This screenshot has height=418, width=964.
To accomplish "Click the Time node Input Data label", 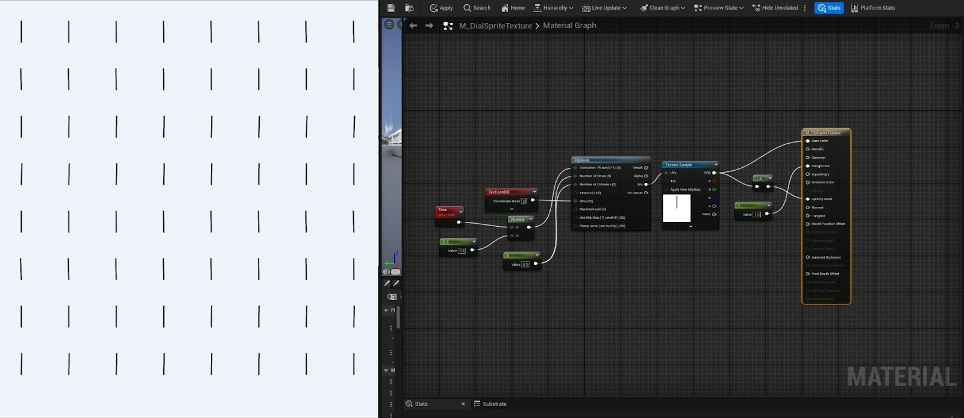I will 446,215.
